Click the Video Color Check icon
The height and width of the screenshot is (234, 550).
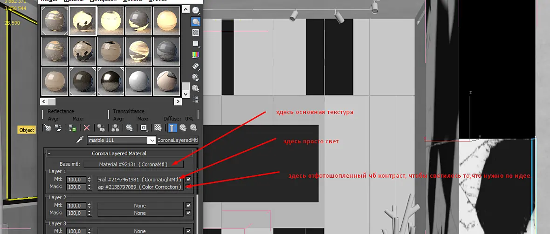coord(196,54)
